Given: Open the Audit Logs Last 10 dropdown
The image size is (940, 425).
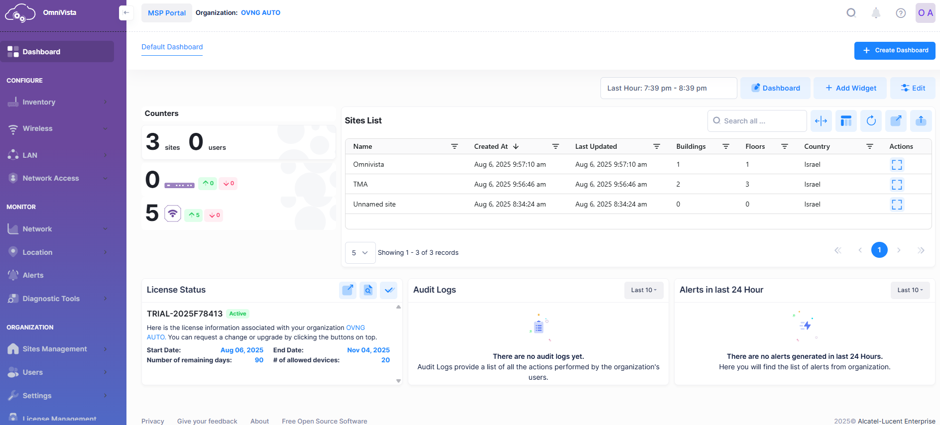Looking at the screenshot, I should [643, 290].
